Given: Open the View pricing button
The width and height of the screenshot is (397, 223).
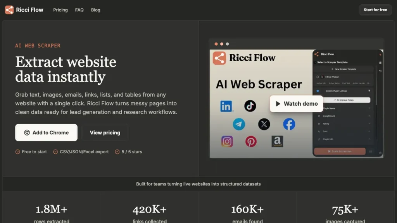Looking at the screenshot, I should [105, 132].
